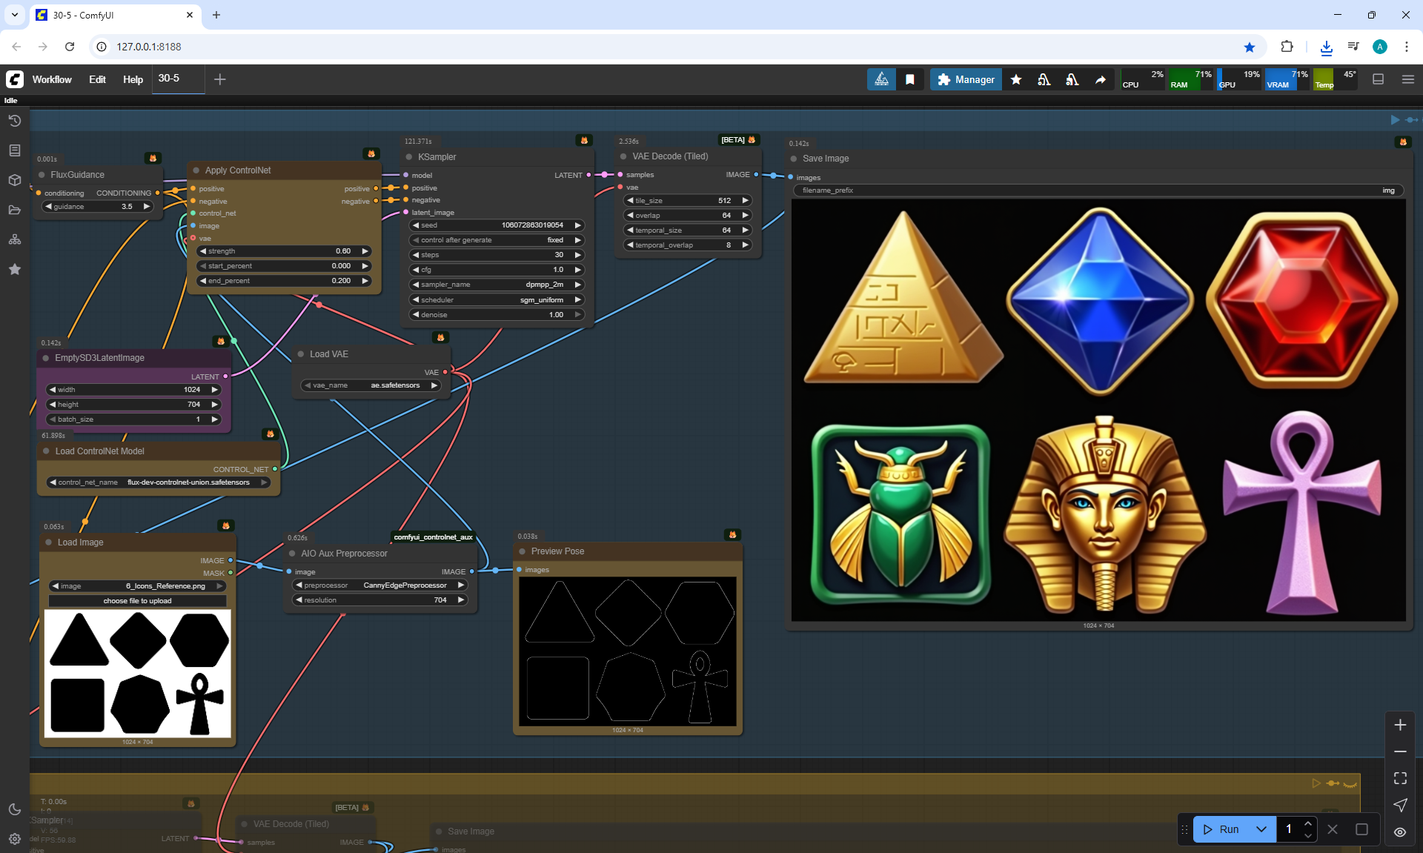Click choose file to upload button
The height and width of the screenshot is (853, 1423).
tap(137, 601)
